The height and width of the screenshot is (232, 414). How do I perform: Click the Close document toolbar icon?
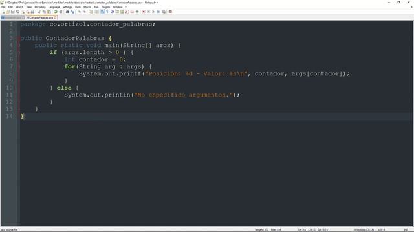click(x=23, y=12)
